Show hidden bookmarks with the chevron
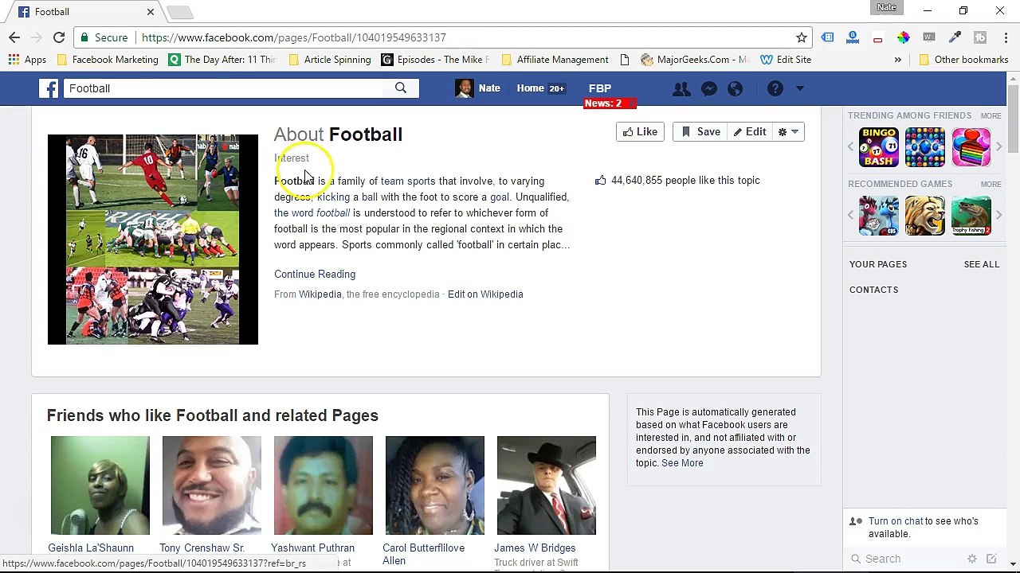Viewport: 1020px width, 573px height. click(x=898, y=60)
